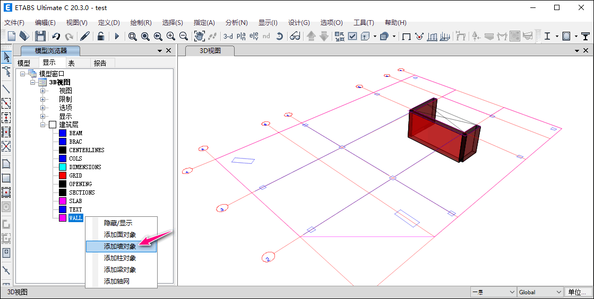594x299 pixels.
Task: Collapse the 模型窗口 tree node
Action: tap(23, 74)
